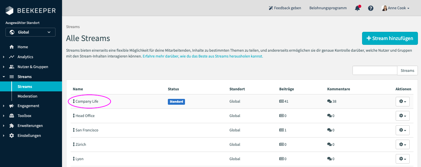Screen dimensions: 421x167
Task: Open the help question mark icon
Action: pyautogui.click(x=371, y=8)
